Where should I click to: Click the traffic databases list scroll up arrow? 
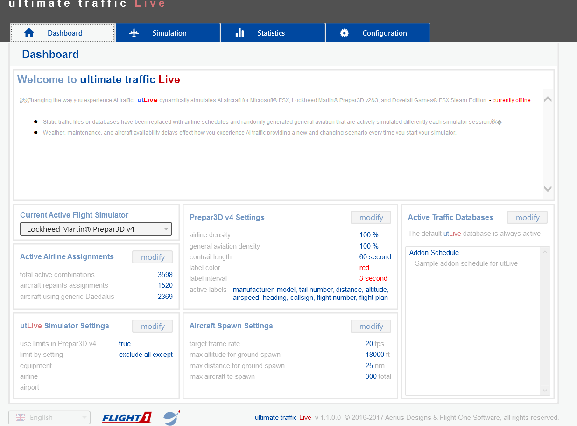pyautogui.click(x=545, y=252)
